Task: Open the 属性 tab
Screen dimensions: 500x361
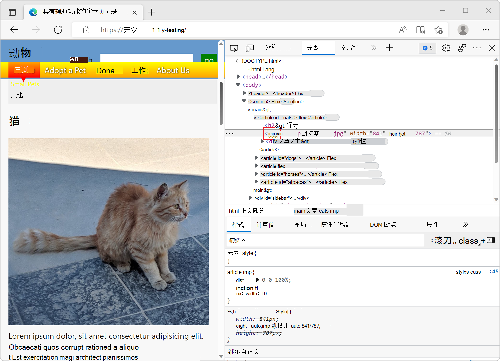Action: click(432, 225)
